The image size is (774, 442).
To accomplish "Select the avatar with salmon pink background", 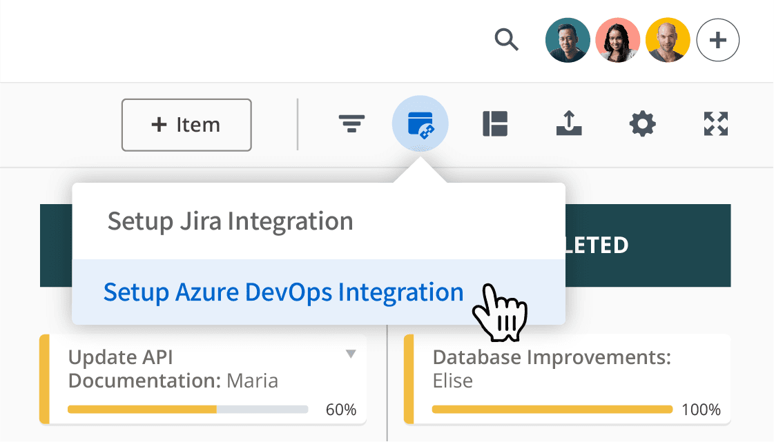I will pos(617,41).
